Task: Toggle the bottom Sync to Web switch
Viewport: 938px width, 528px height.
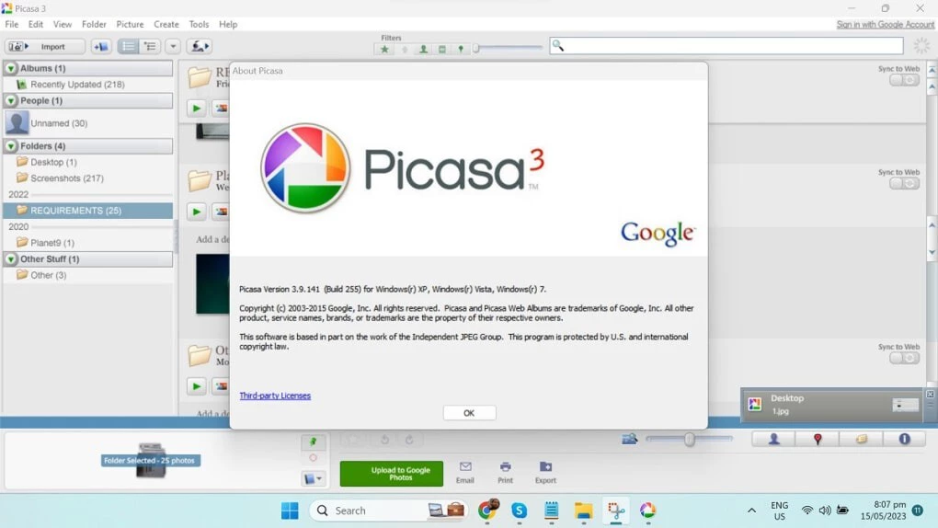Action: click(x=903, y=358)
